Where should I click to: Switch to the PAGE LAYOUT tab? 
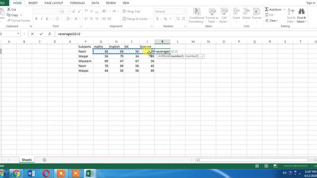tap(54, 3)
